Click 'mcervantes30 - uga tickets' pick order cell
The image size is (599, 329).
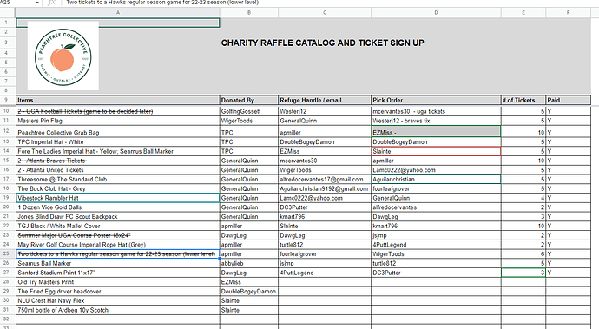pyautogui.click(x=436, y=111)
